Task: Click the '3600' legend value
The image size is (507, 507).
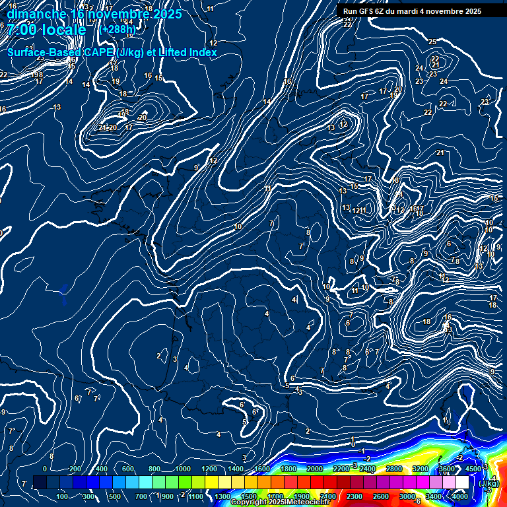Action: [447, 469]
